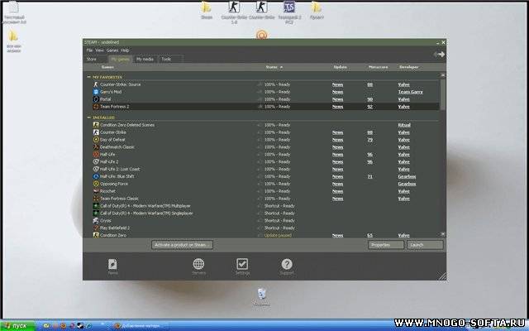Sort by the Update column header

pyautogui.click(x=340, y=67)
